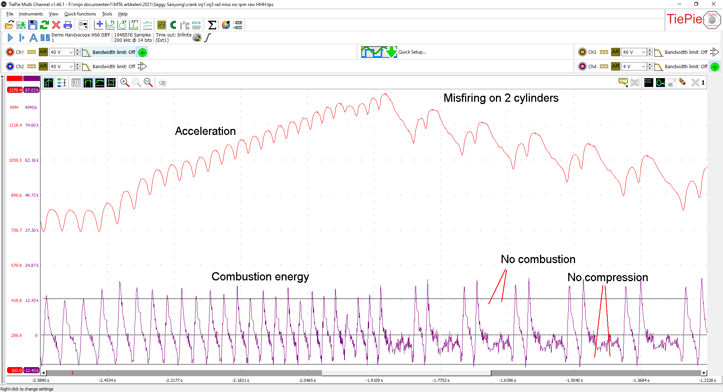Click the Sigma summation icon
Image resolution: width=723 pixels, height=392 pixels.
pyautogui.click(x=212, y=25)
